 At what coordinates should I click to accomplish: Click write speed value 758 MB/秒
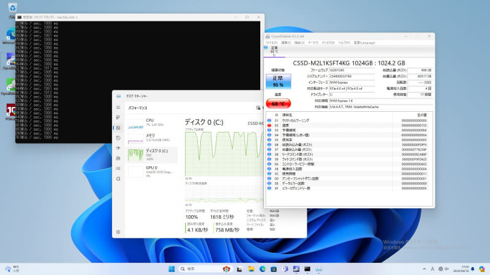227,230
